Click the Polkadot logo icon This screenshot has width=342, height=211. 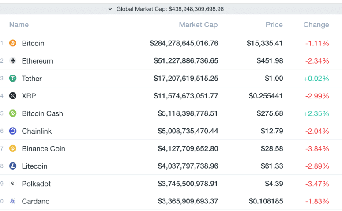pos(13,184)
